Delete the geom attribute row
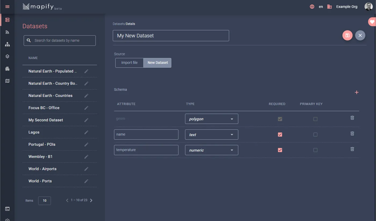Screen dimensions: 376x221 point(352,118)
